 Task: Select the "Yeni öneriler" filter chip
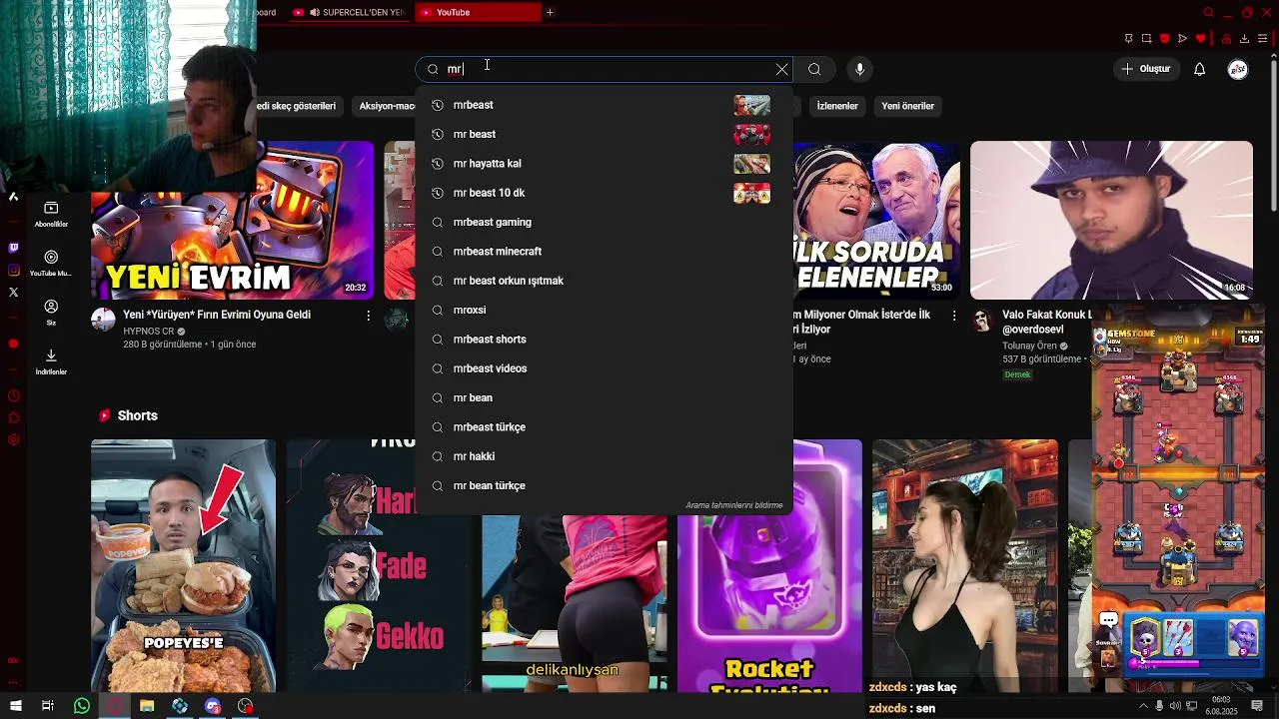point(907,106)
